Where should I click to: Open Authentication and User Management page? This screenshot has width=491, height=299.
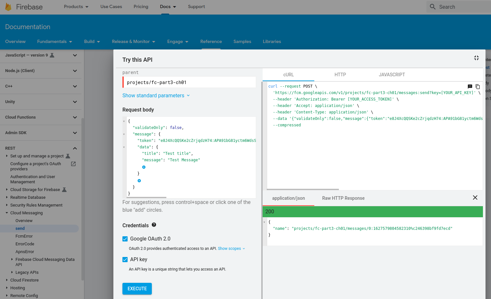click(x=33, y=179)
